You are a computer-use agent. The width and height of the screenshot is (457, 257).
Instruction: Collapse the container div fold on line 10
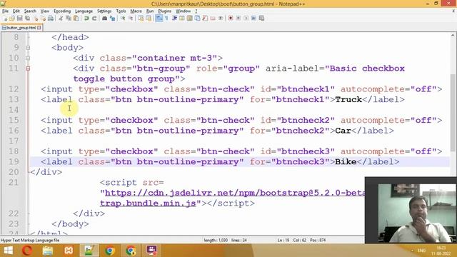pos(28,58)
